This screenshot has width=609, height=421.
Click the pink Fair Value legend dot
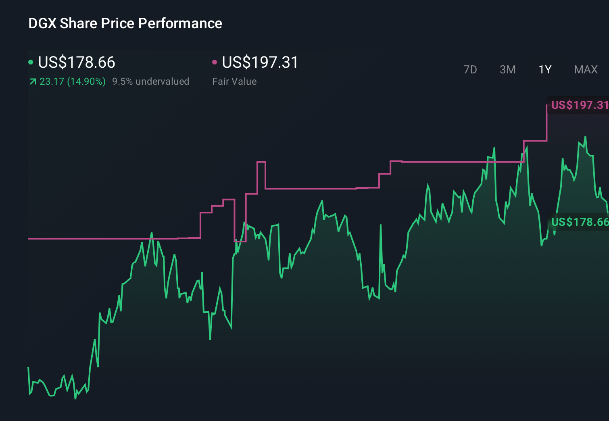coord(215,62)
